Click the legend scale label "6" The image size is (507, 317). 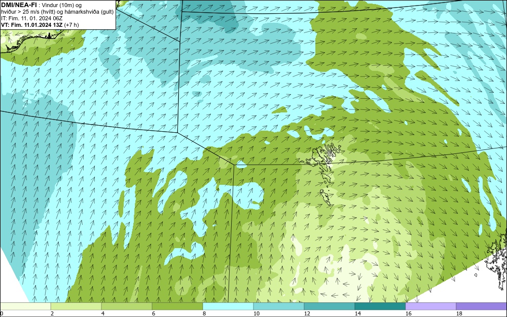point(154,313)
